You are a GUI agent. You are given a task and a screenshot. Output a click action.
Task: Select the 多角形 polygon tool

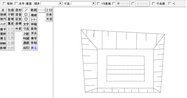(x=3, y=43)
